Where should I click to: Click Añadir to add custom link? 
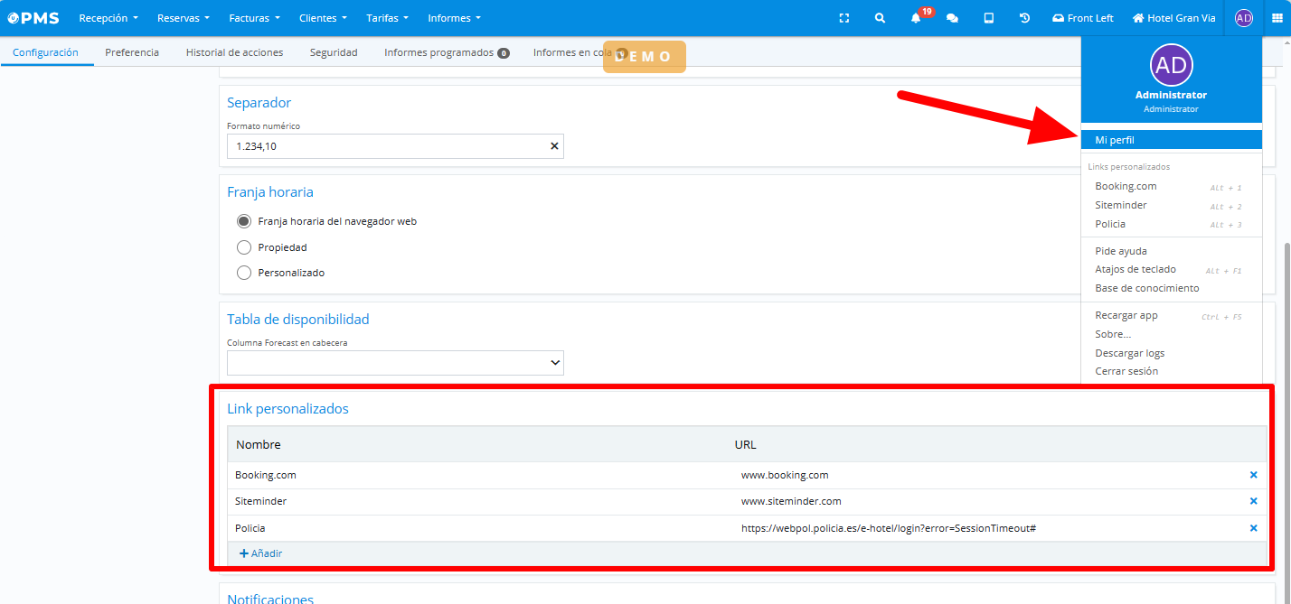[260, 553]
